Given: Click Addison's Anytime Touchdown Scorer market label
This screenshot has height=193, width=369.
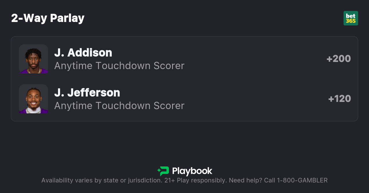Looking at the screenshot, I should pyautogui.click(x=119, y=66).
